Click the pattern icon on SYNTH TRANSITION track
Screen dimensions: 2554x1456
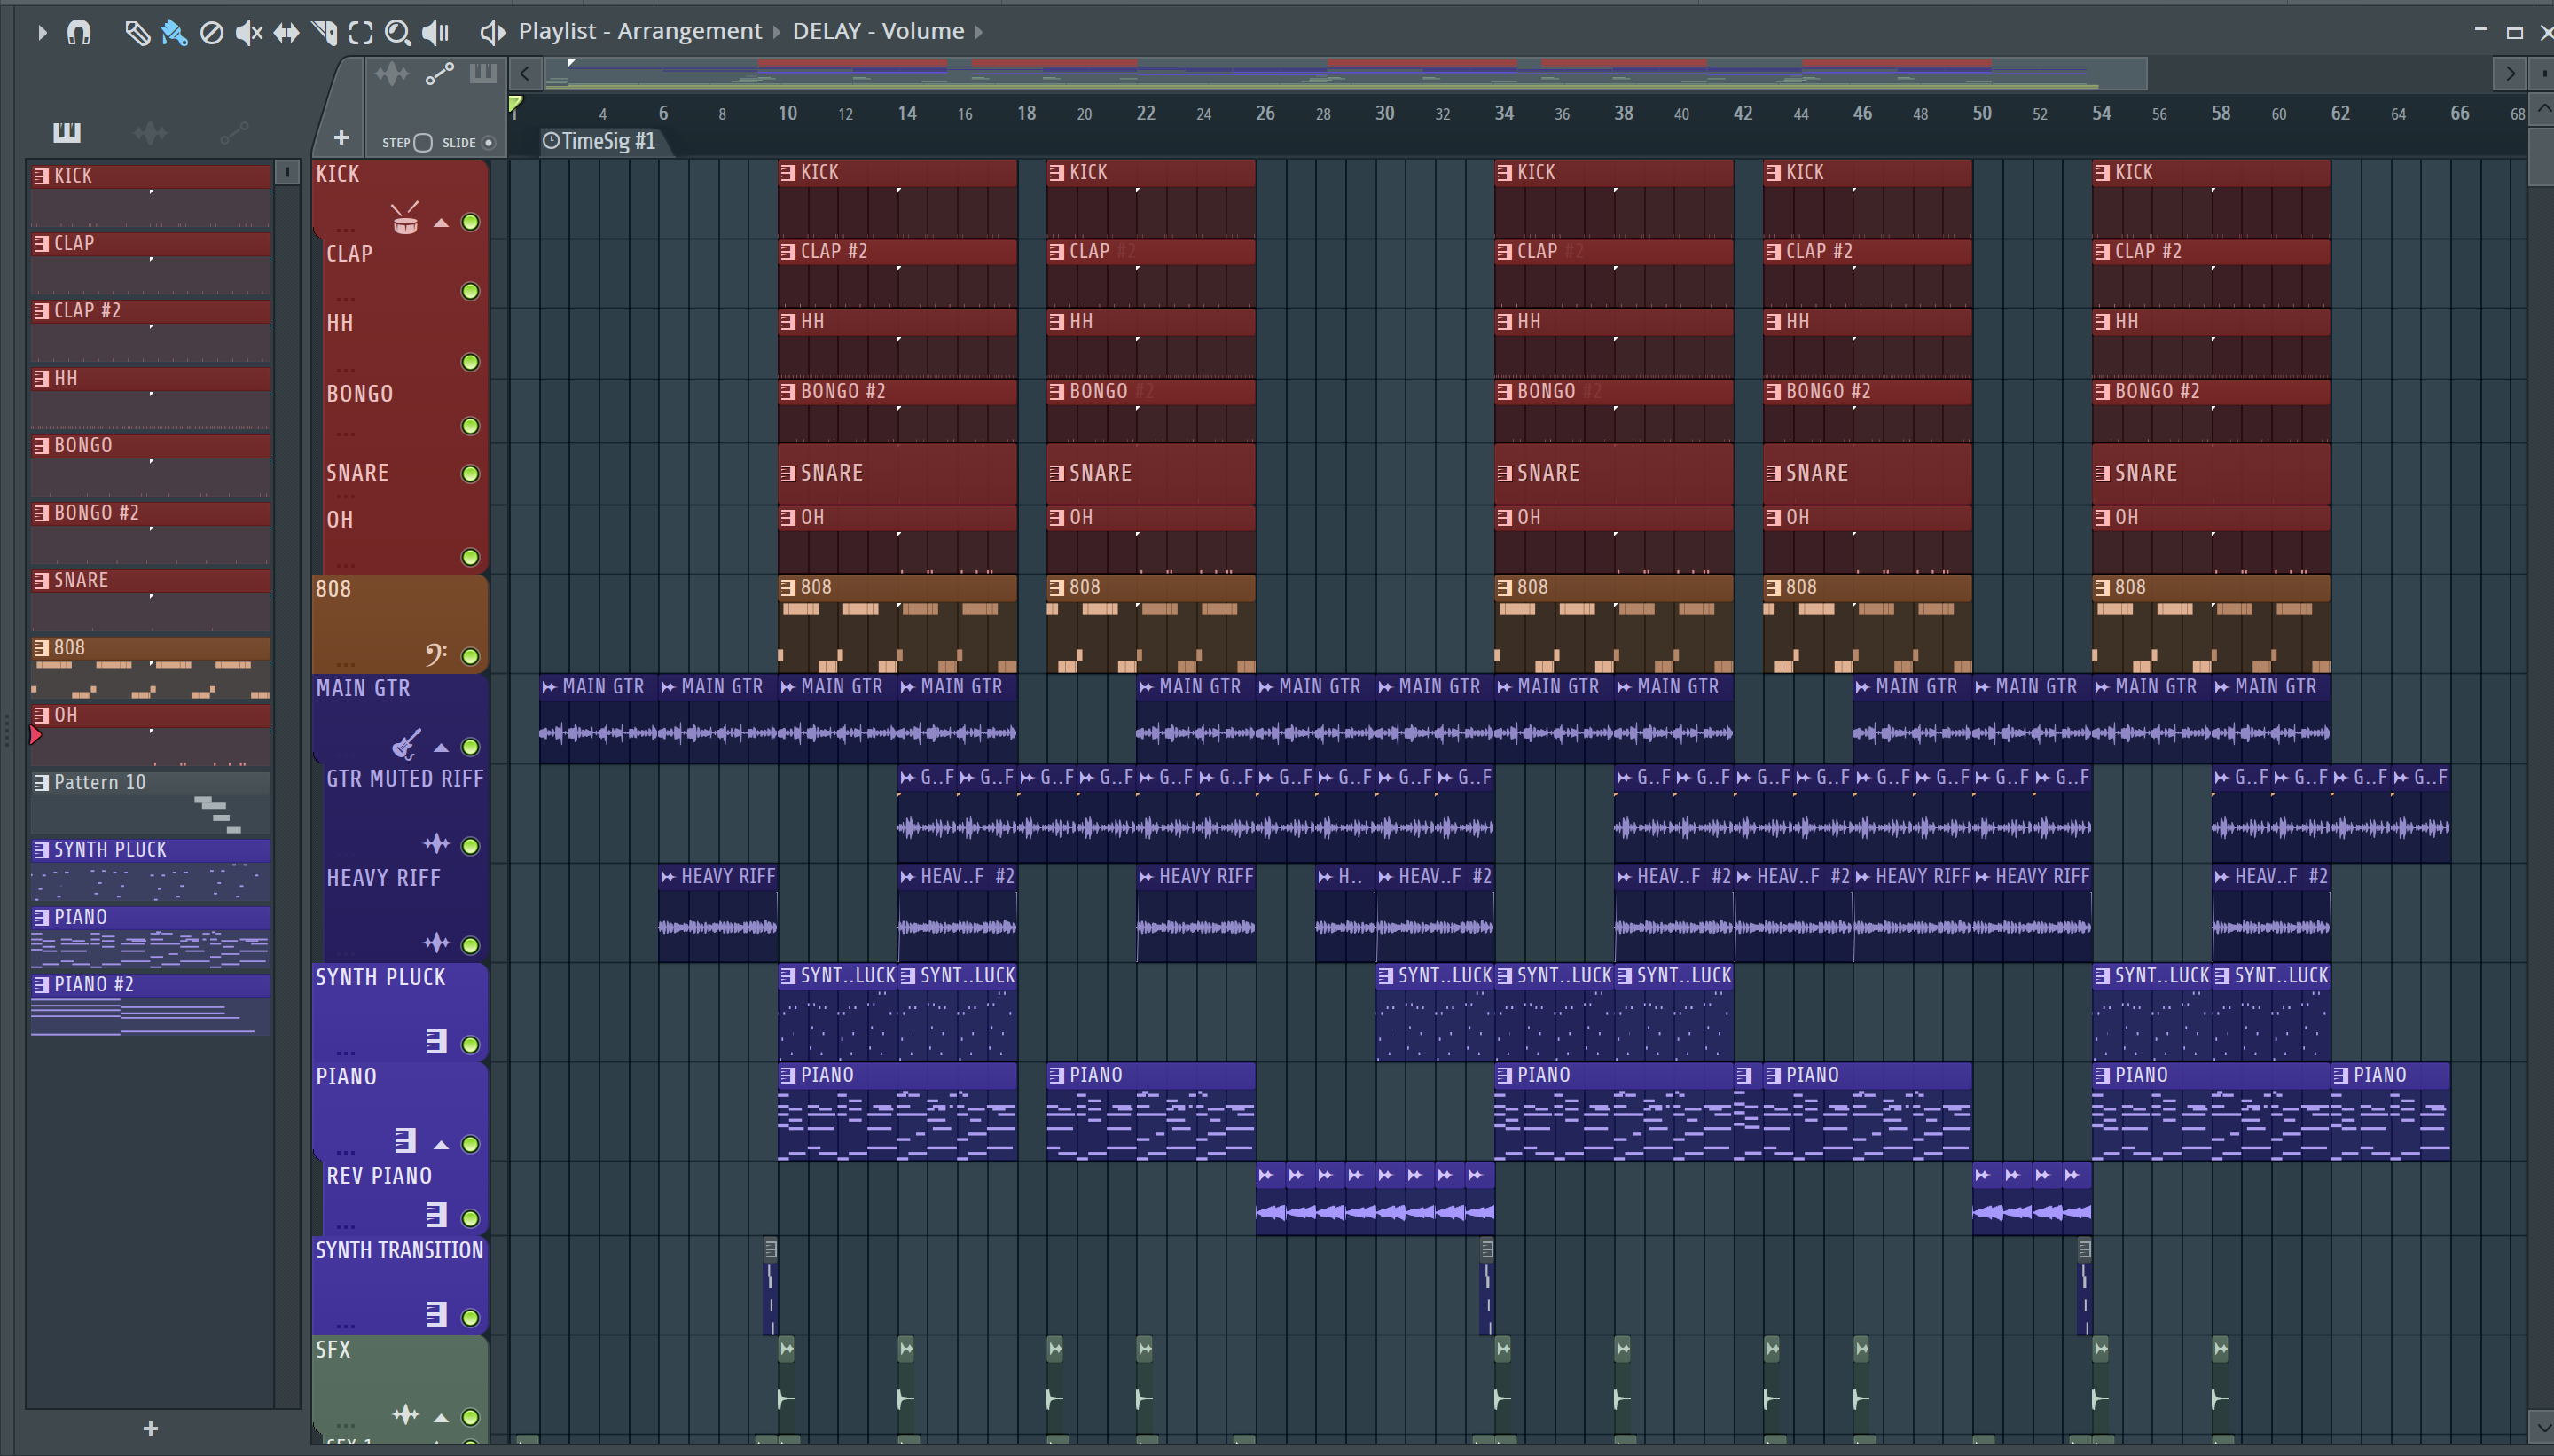point(436,1314)
